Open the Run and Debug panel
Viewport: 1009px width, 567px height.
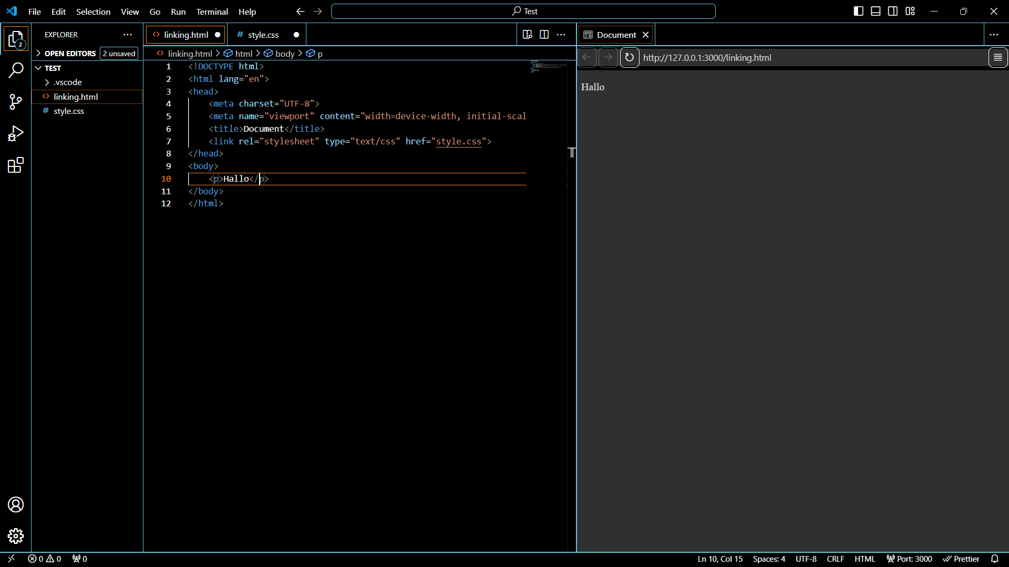16,134
